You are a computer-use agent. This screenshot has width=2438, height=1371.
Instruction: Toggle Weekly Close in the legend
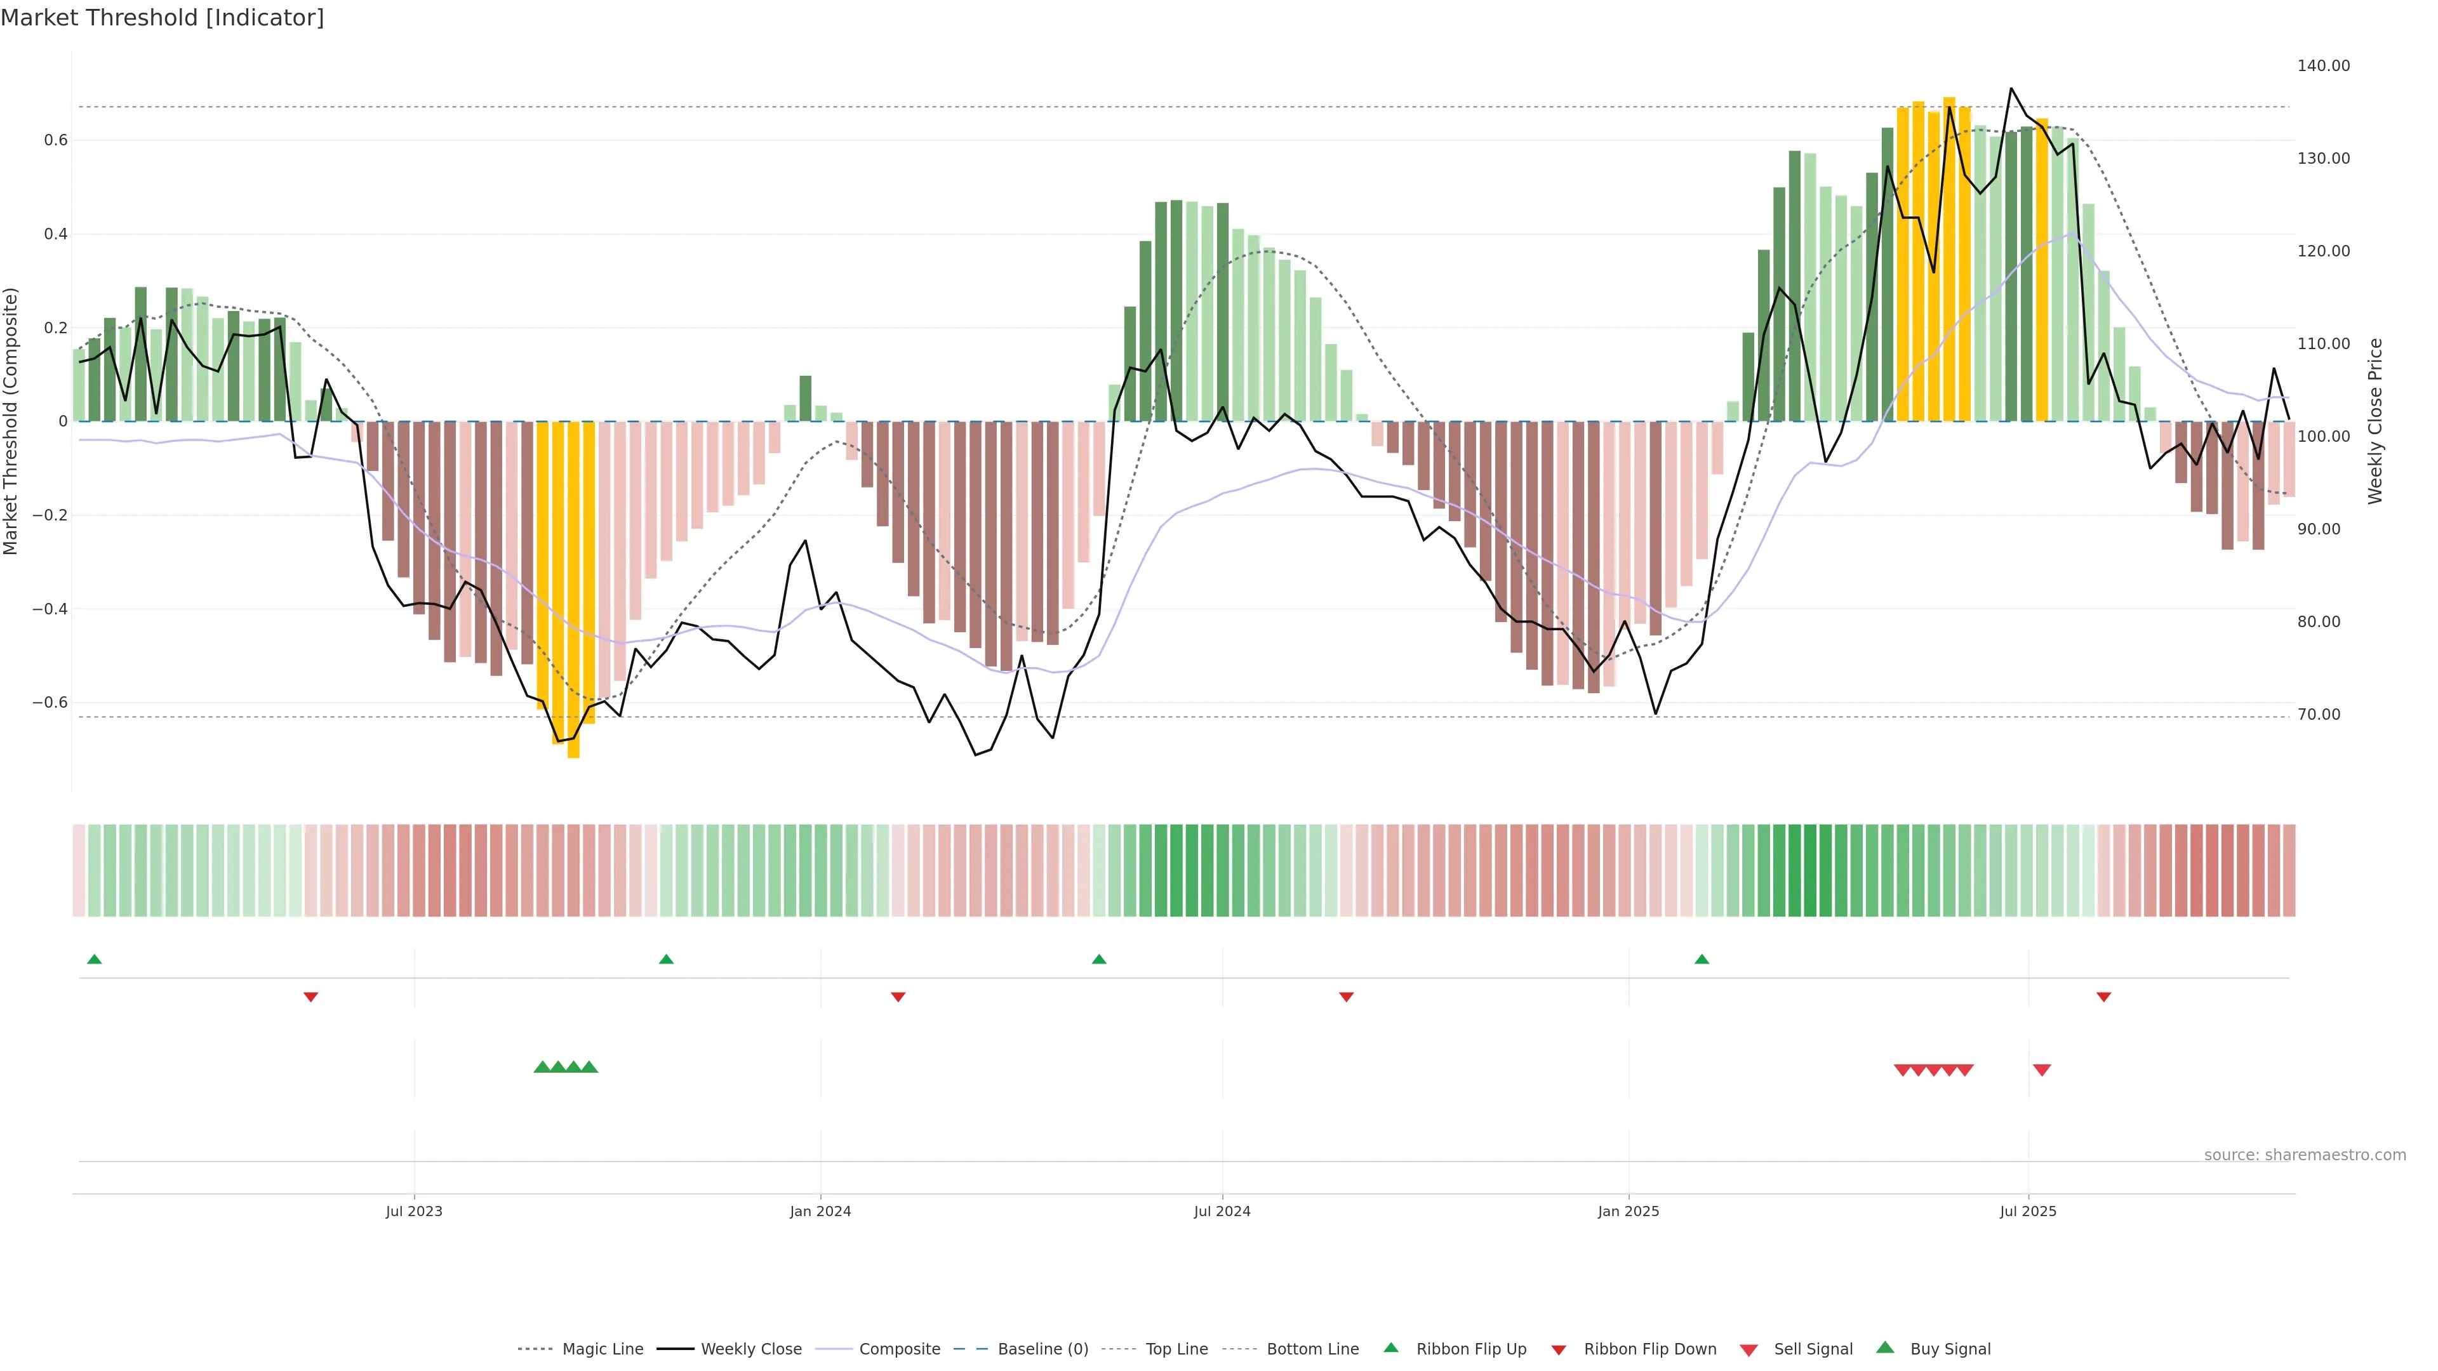(x=750, y=1349)
